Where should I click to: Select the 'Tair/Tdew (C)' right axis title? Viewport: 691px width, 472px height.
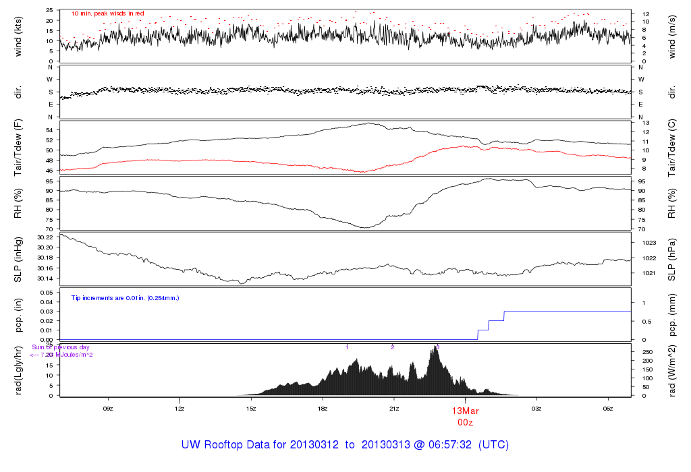[671, 148]
